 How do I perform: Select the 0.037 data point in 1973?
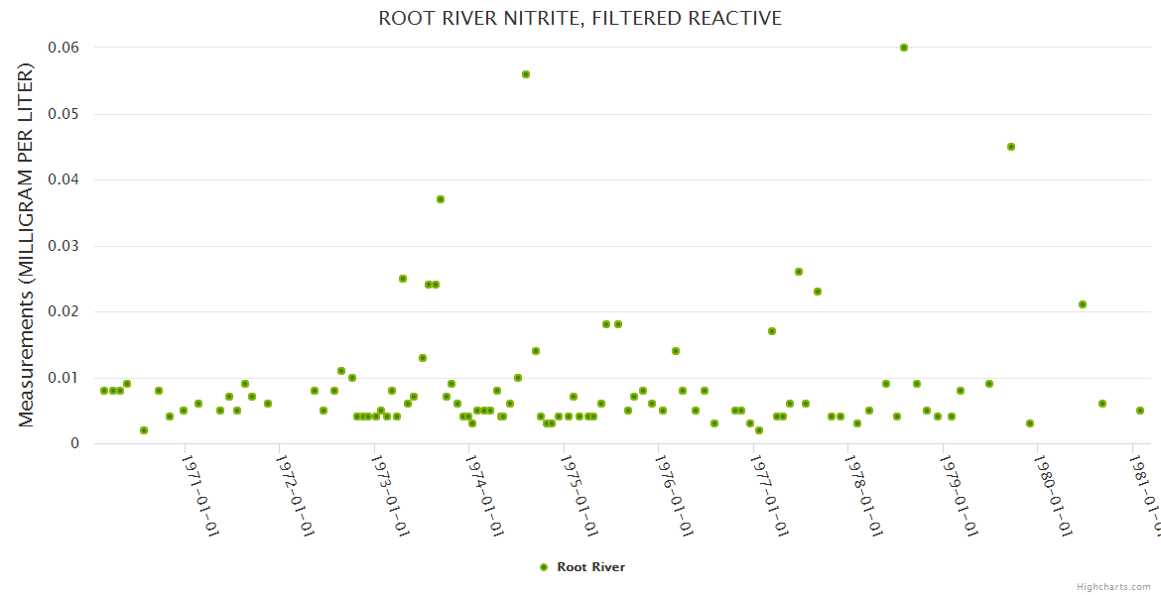(441, 199)
